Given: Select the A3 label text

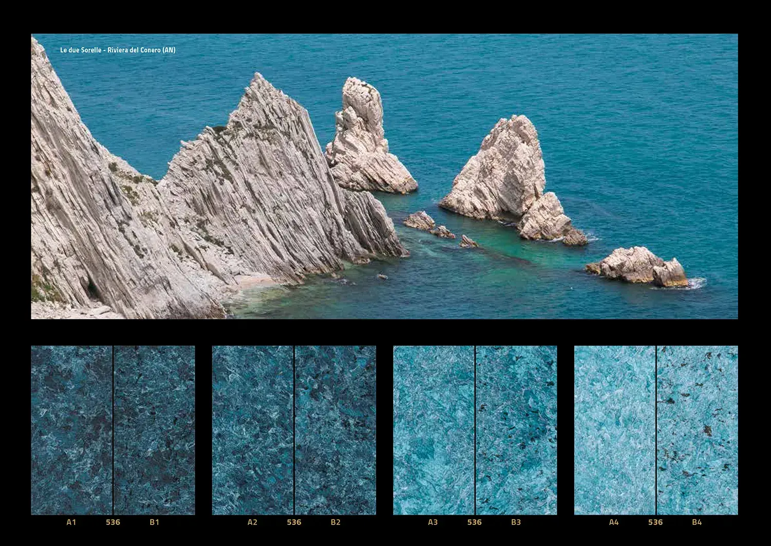Looking at the screenshot, I should (x=433, y=522).
